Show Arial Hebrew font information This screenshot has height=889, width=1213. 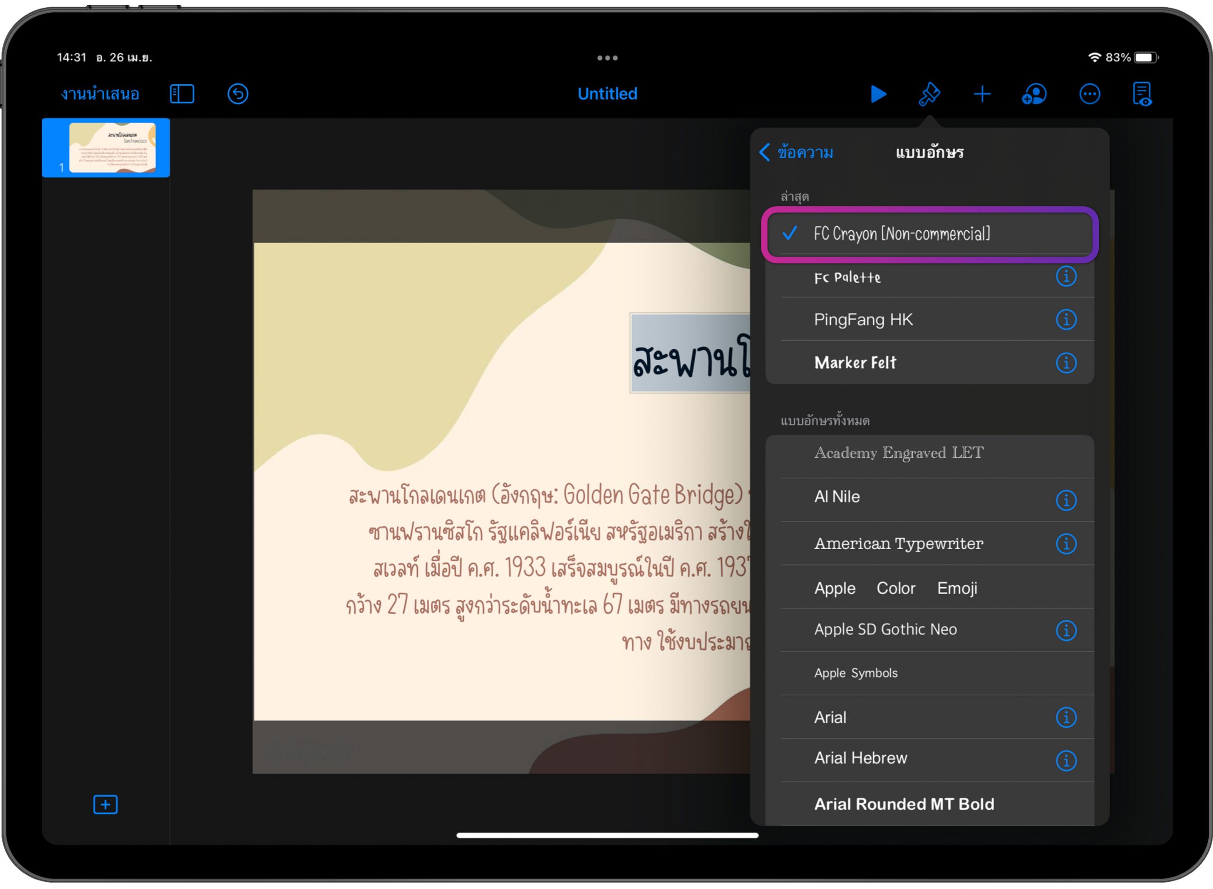tap(1066, 761)
